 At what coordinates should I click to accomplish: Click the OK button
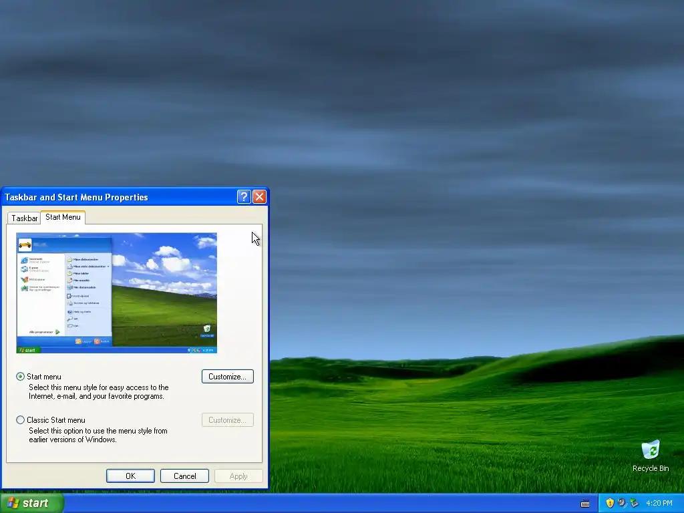[x=130, y=476]
